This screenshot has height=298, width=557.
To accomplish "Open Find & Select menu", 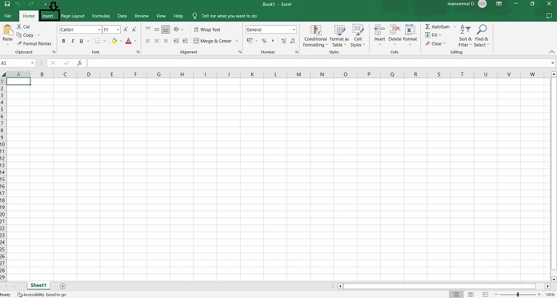I will tap(481, 36).
